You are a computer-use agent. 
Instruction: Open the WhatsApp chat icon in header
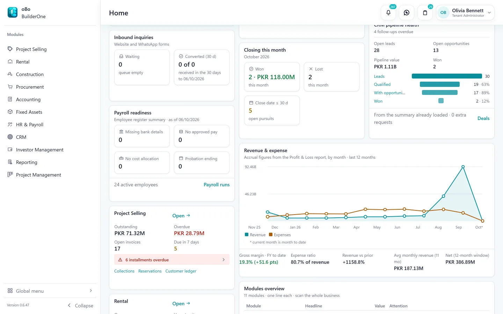(407, 13)
